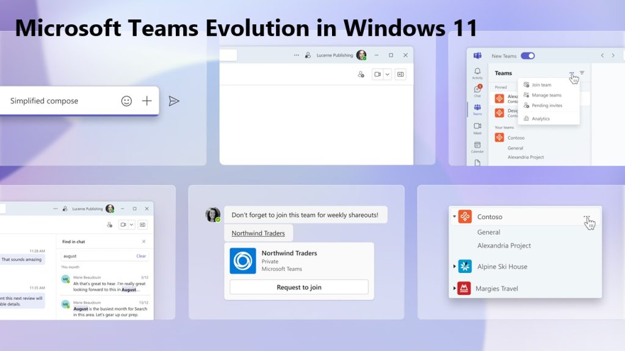Open profile avatar in the empty chat window
Viewport: 625px width, 351px height.
click(361, 55)
